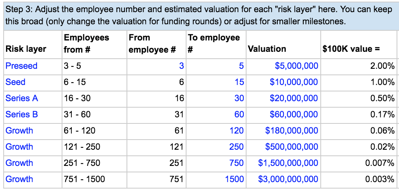Click the $1,500,000,000 valuation cell
Screen dimensions: 399x191
point(283,163)
